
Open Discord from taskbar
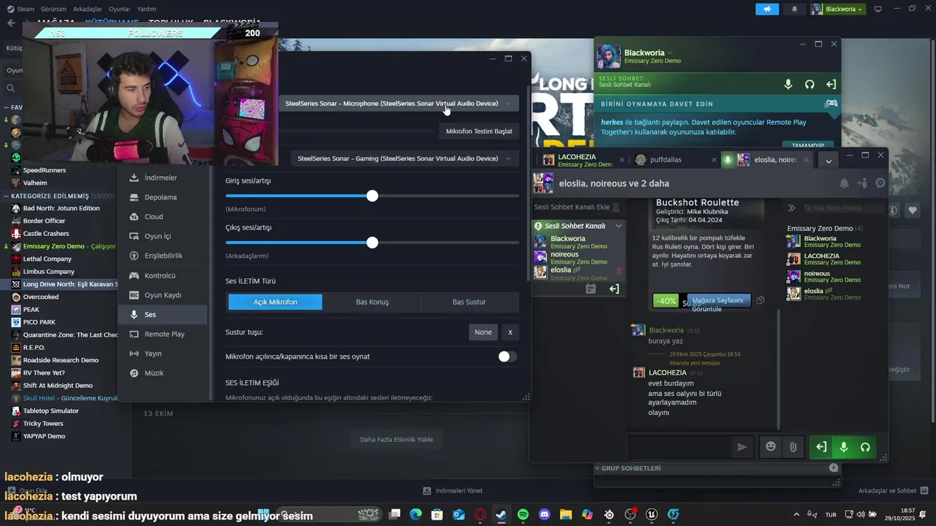pyautogui.click(x=544, y=514)
